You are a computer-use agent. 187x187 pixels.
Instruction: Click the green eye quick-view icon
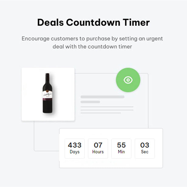128,80
